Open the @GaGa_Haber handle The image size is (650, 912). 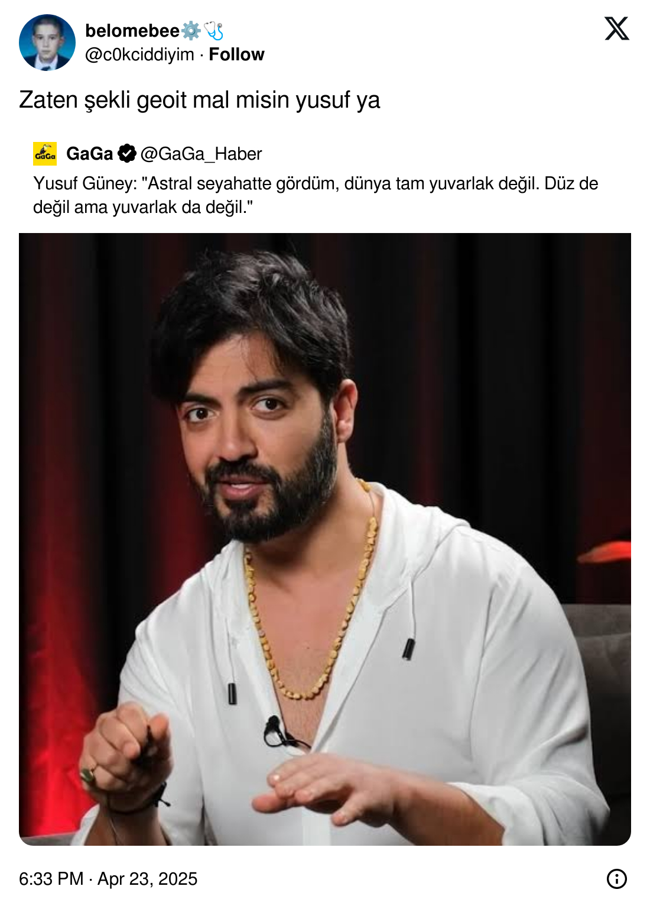[201, 154]
